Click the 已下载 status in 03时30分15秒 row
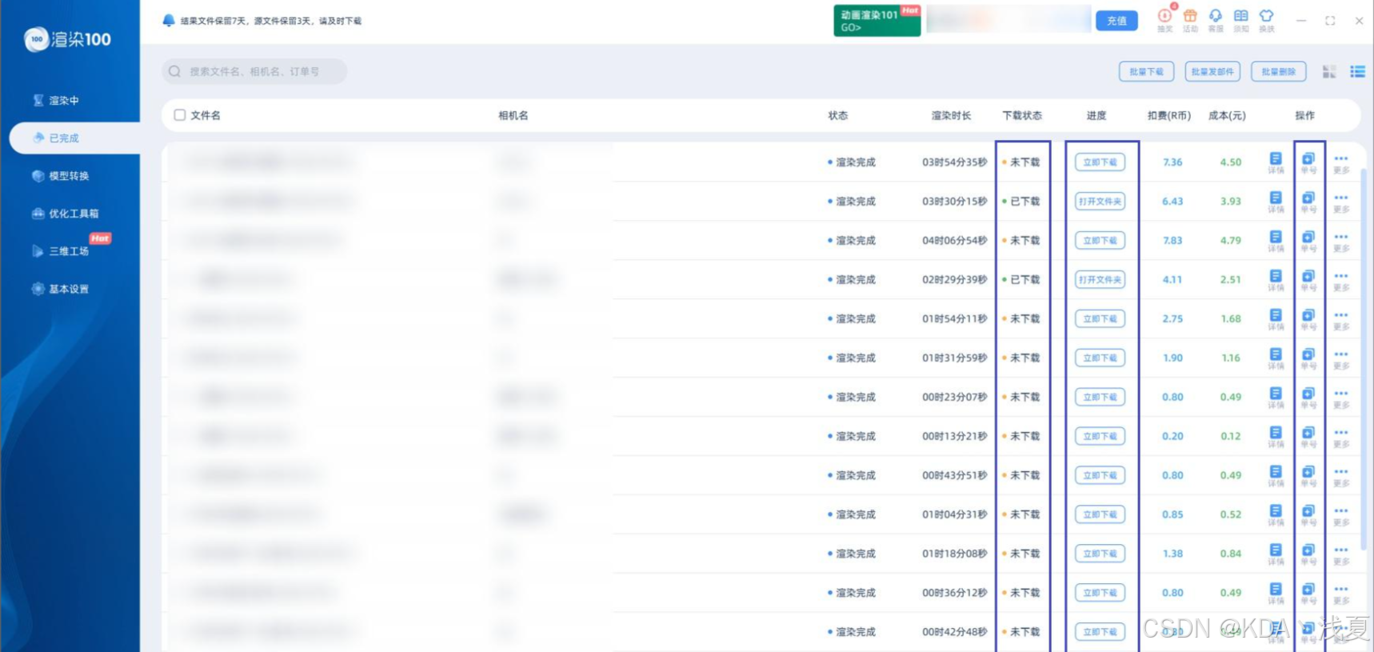 [1021, 202]
